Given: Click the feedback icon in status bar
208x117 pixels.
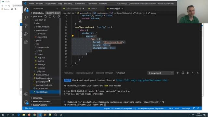Looking at the screenshot, I should click(194, 108).
